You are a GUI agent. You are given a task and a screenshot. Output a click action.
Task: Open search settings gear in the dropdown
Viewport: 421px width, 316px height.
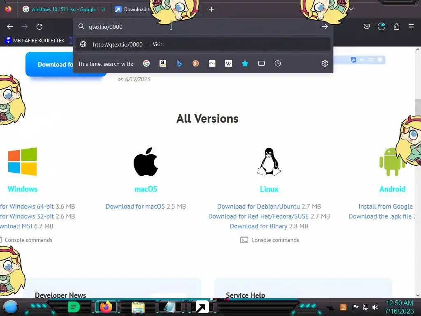[x=325, y=63]
